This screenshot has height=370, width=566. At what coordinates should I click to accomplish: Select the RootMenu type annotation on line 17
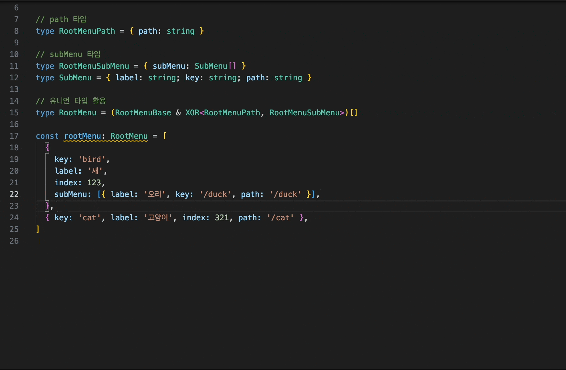(129, 136)
